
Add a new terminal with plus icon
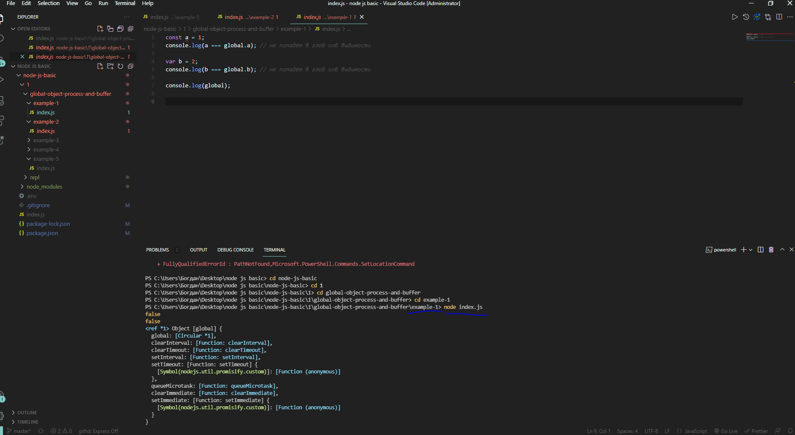[743, 250]
